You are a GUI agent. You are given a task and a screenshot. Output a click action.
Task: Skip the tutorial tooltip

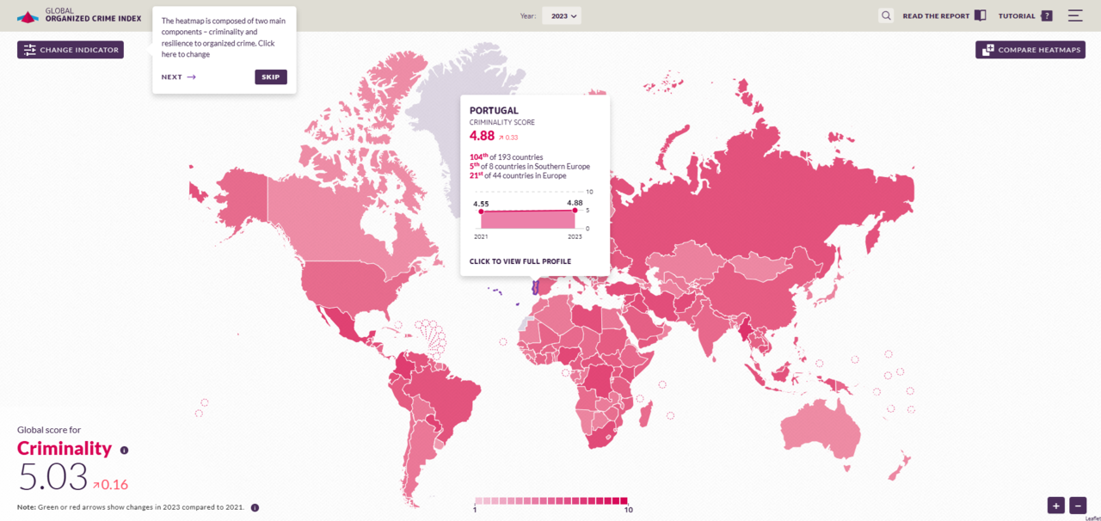(x=270, y=77)
